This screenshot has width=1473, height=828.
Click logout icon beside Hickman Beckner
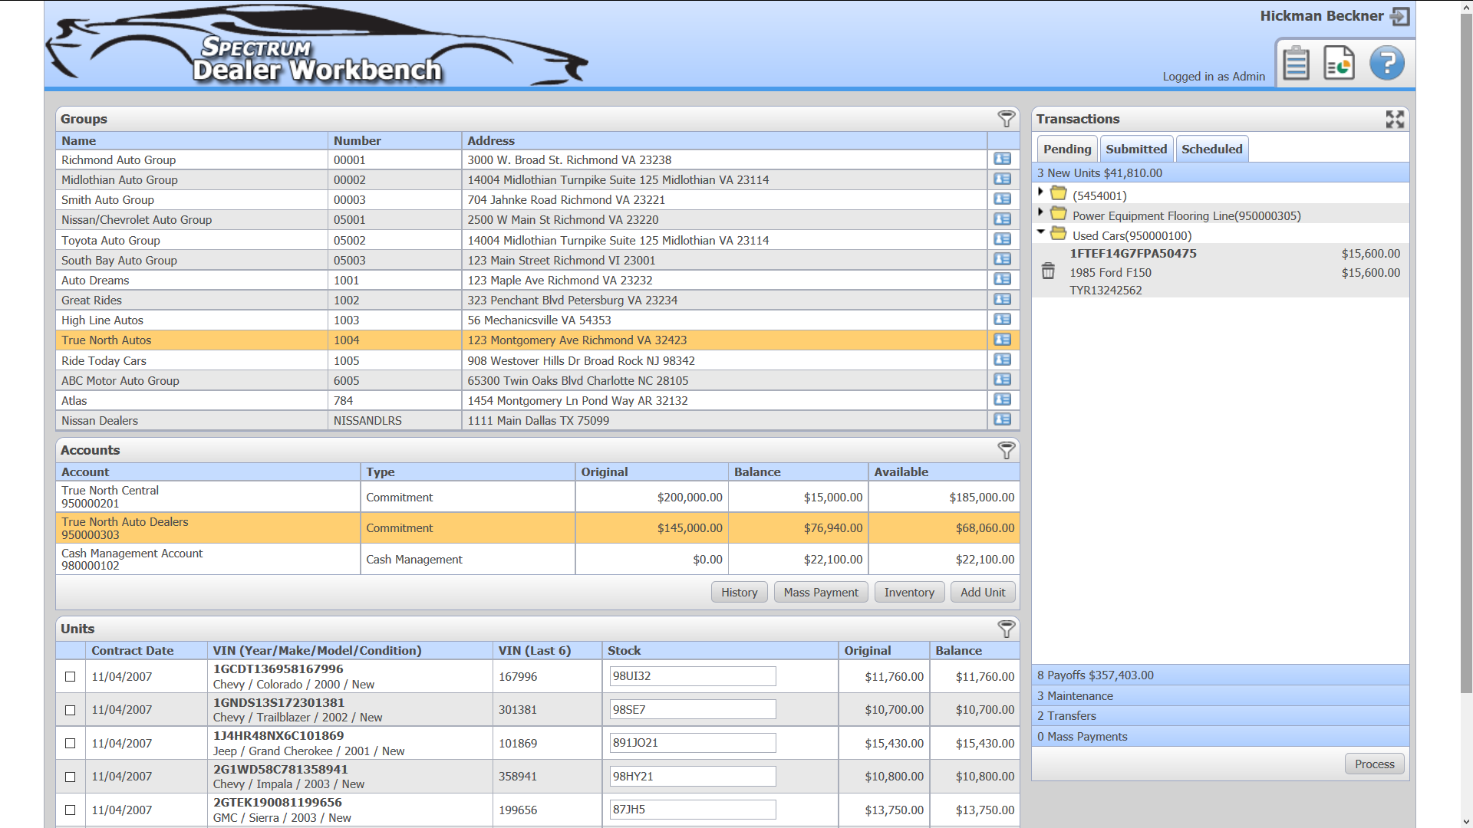(1400, 15)
